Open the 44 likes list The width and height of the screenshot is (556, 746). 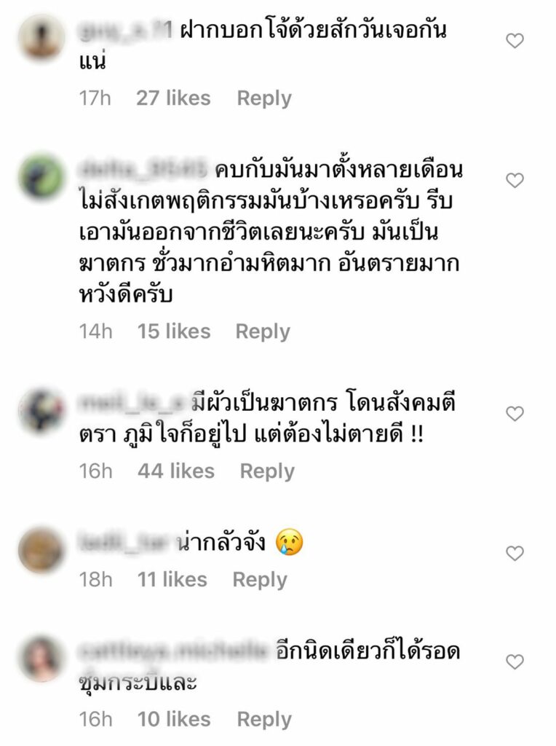(176, 471)
